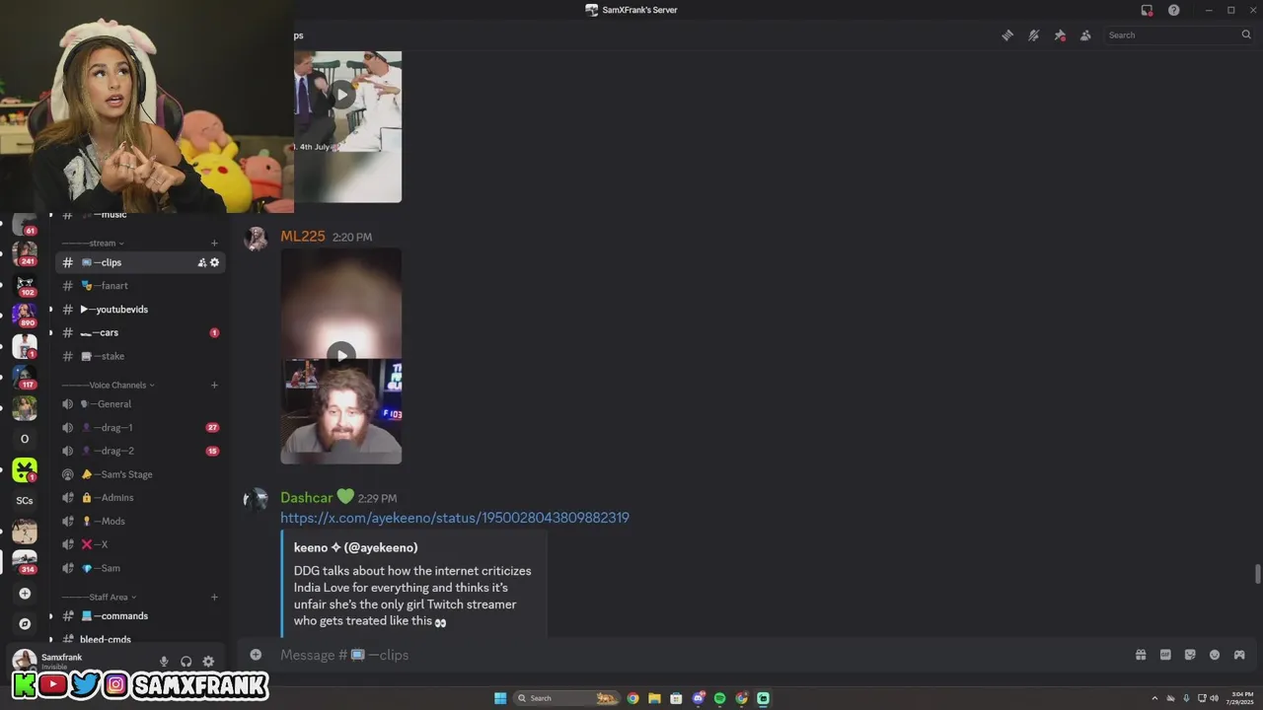Open the x.com ayekeeno status link

[455, 518]
